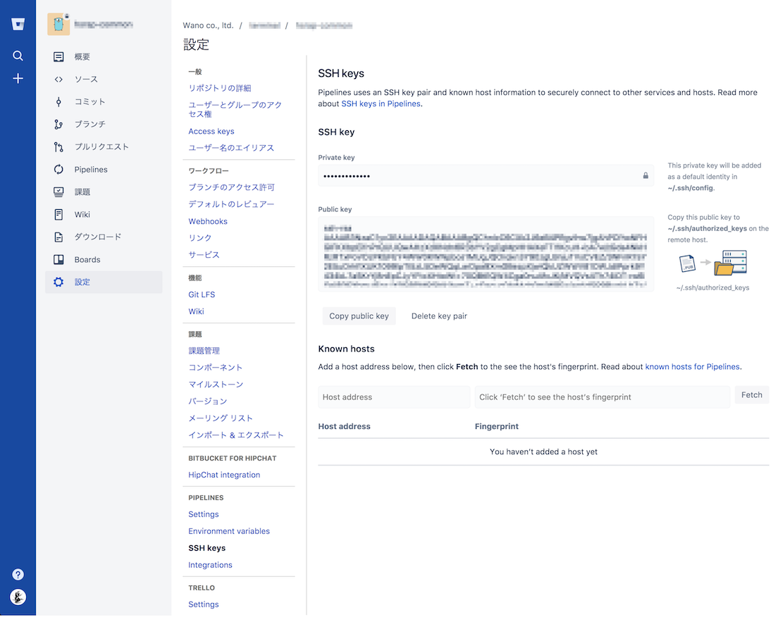This screenshot has width=778, height=617.
Task: Open the ダウンロード section icon
Action: point(87,237)
